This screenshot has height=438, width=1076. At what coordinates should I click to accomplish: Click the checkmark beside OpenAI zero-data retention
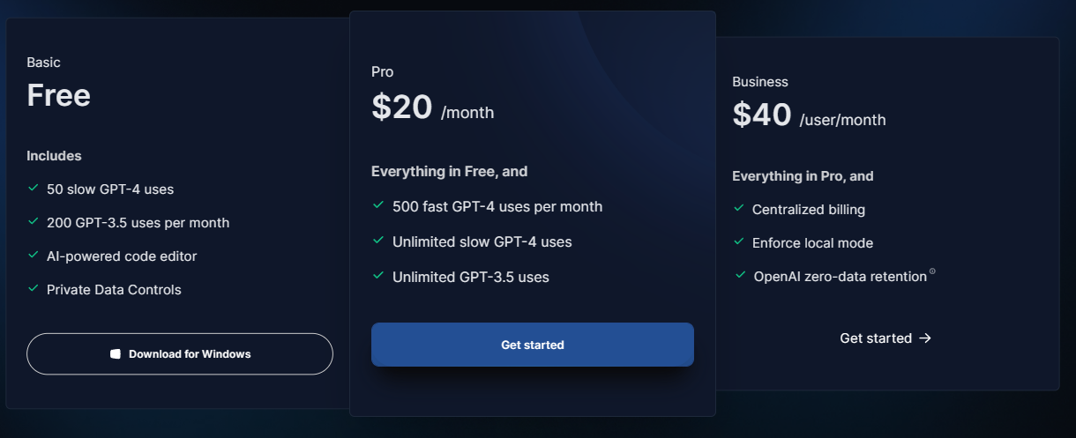pyautogui.click(x=739, y=276)
